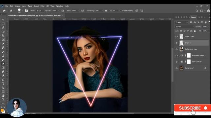
Task: Toggle pressure for size icon
Action: [137, 11]
